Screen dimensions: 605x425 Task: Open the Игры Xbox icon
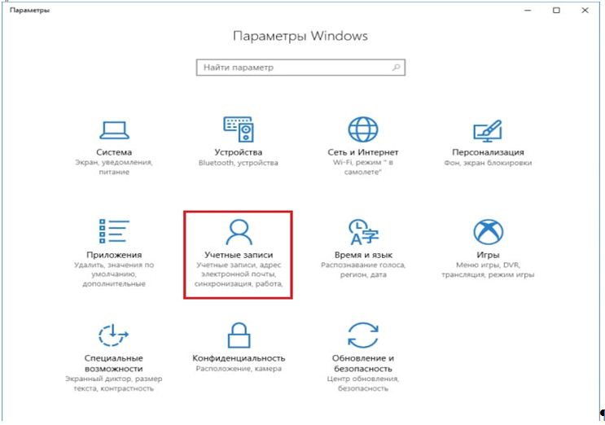488,232
